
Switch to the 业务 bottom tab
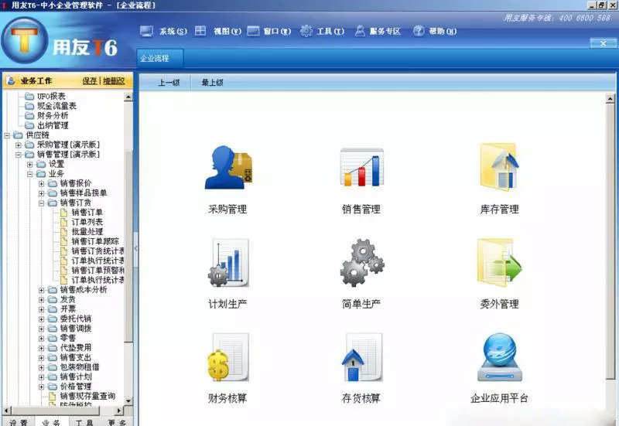tap(50, 422)
